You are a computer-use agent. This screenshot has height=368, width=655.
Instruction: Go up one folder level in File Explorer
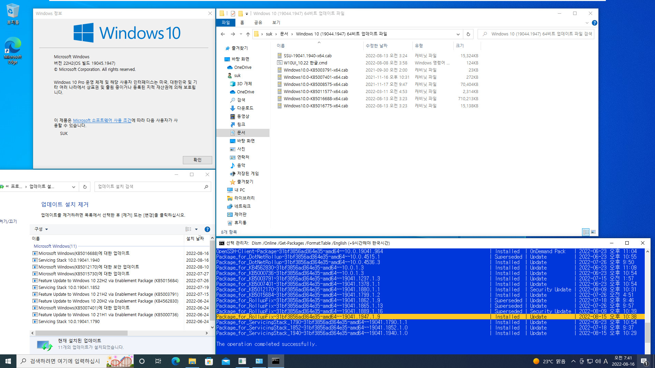tap(248, 34)
